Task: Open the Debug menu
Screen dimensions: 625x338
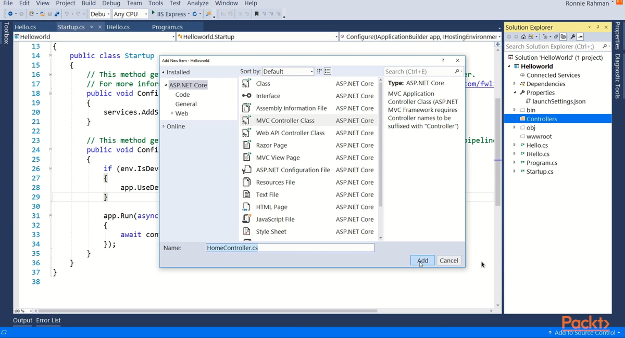Action: [111, 3]
